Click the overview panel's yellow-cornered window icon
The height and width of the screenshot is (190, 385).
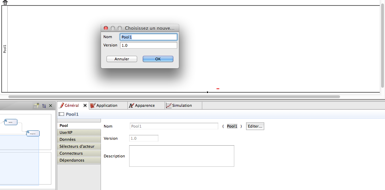[x=36, y=106]
